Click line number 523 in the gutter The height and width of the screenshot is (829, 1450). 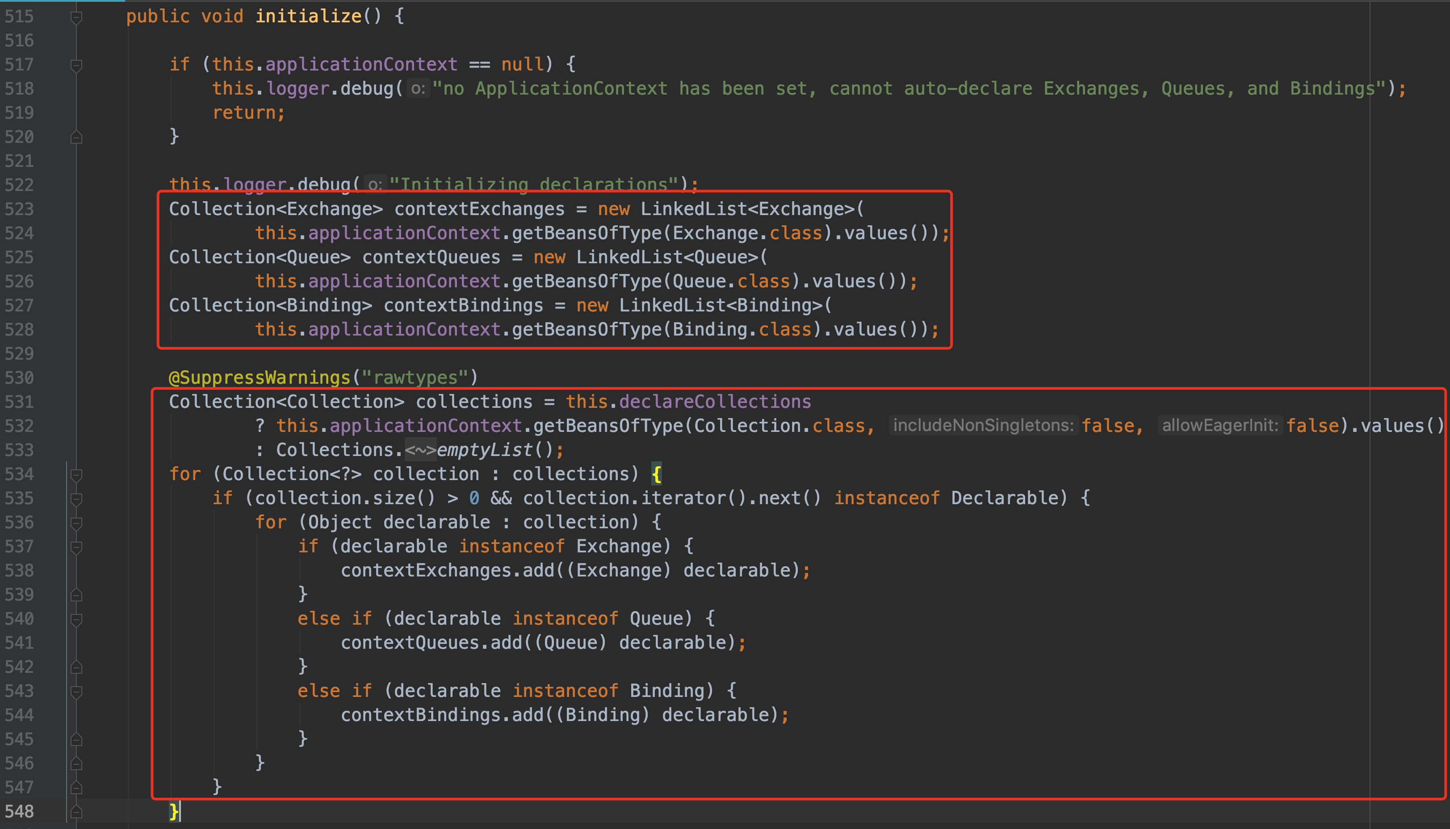19,210
